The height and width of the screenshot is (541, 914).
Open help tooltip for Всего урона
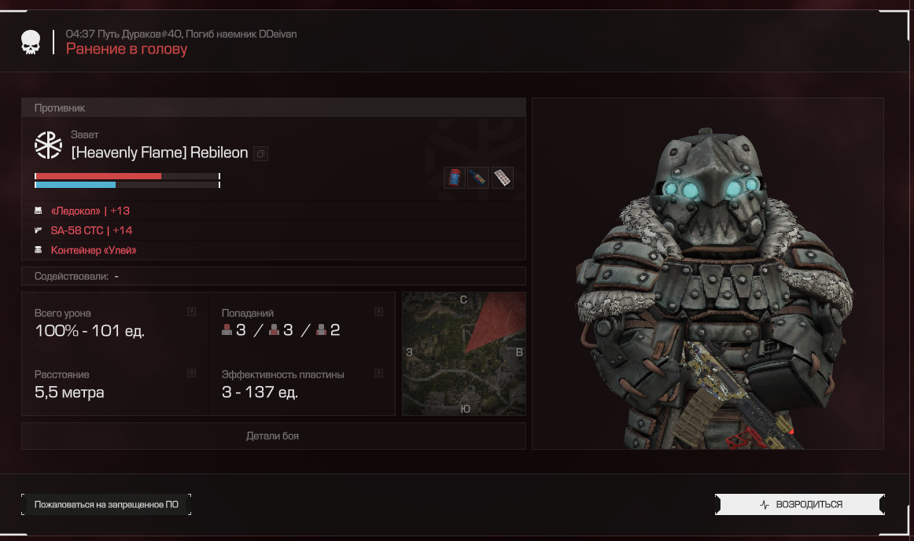(x=191, y=312)
